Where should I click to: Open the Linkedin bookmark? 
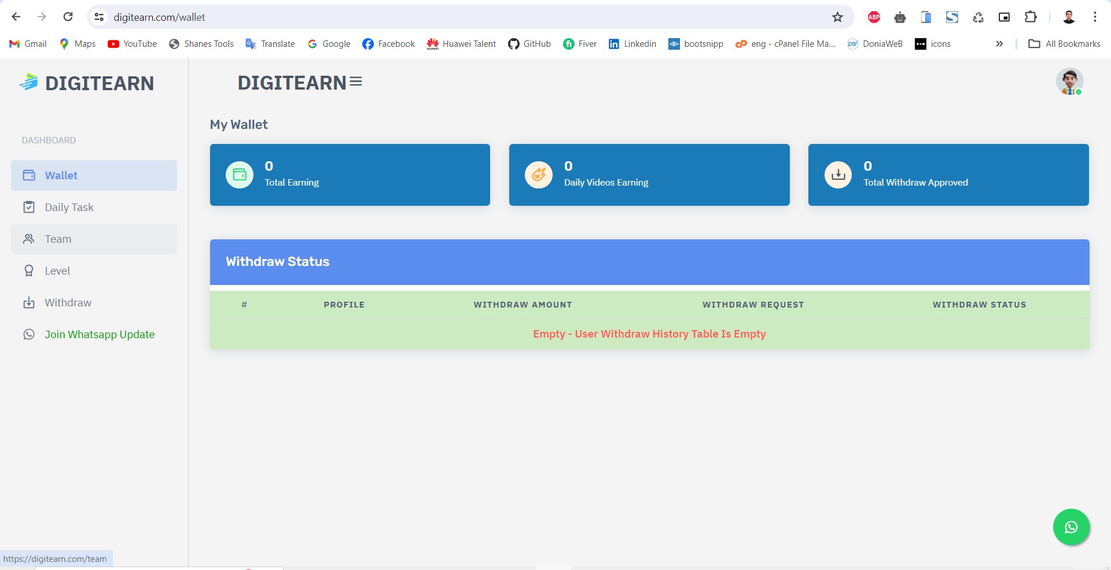632,44
